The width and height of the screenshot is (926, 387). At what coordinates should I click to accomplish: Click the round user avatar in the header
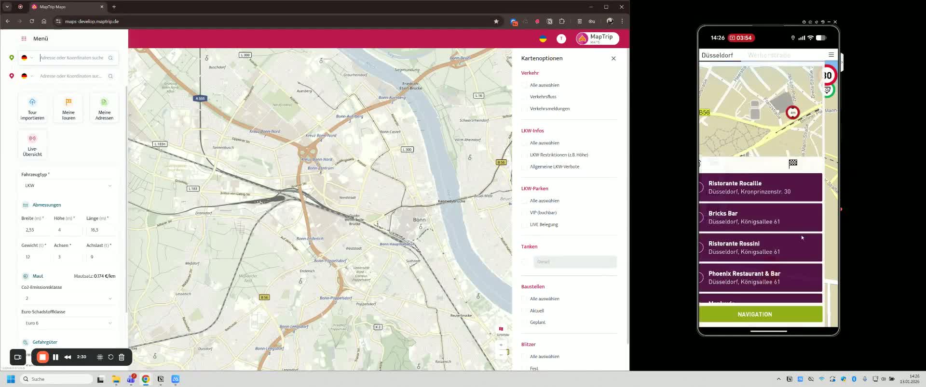561,39
